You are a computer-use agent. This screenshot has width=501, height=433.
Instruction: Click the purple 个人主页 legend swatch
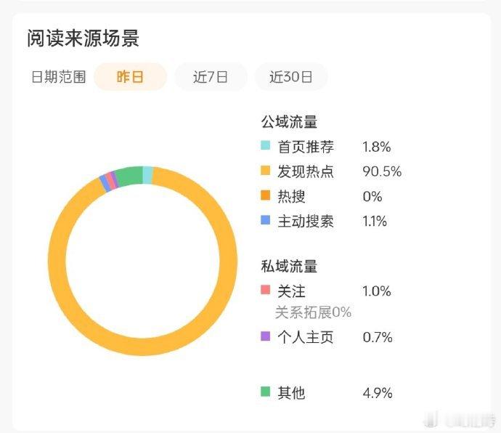265,336
